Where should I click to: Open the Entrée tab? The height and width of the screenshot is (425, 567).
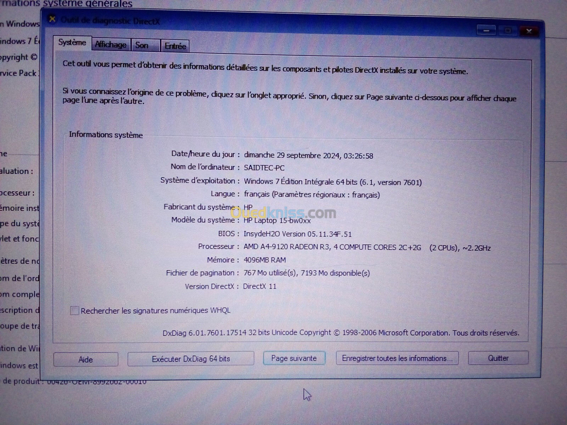(175, 46)
